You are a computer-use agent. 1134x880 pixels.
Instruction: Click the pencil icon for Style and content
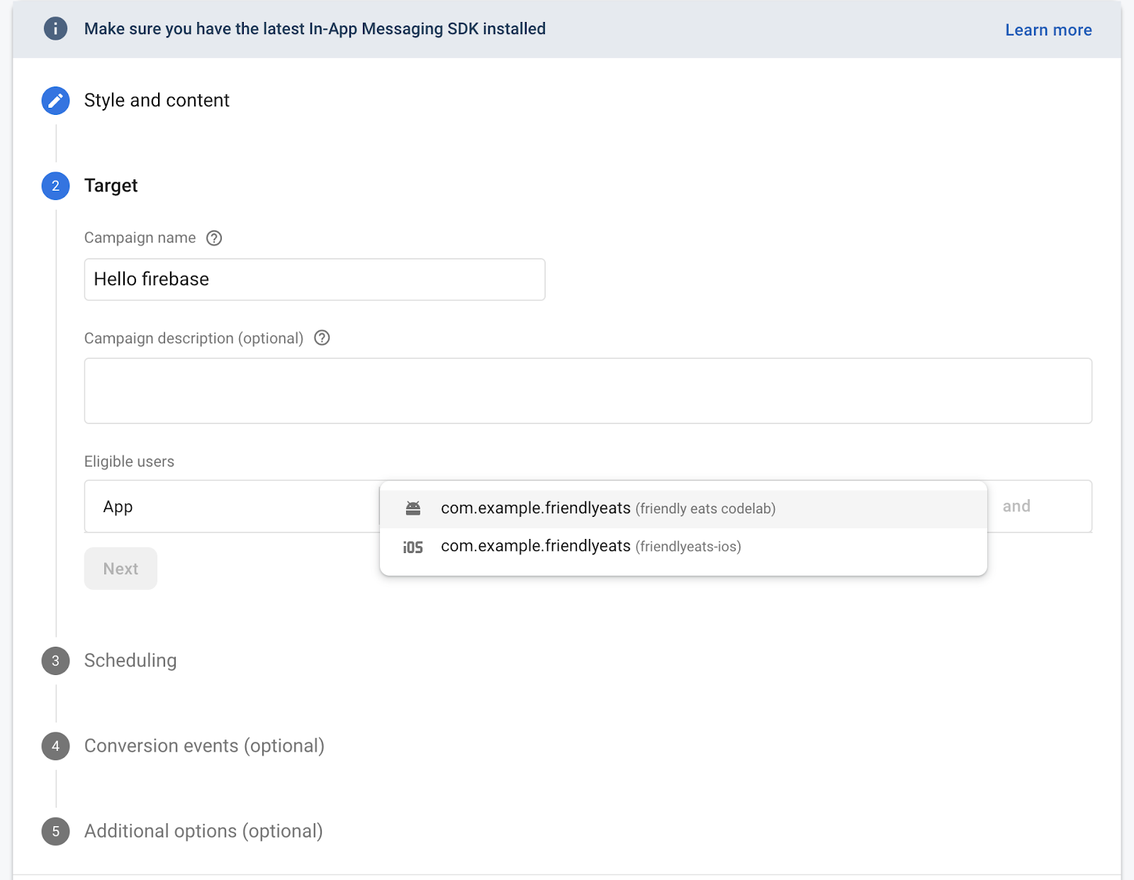[x=55, y=101]
